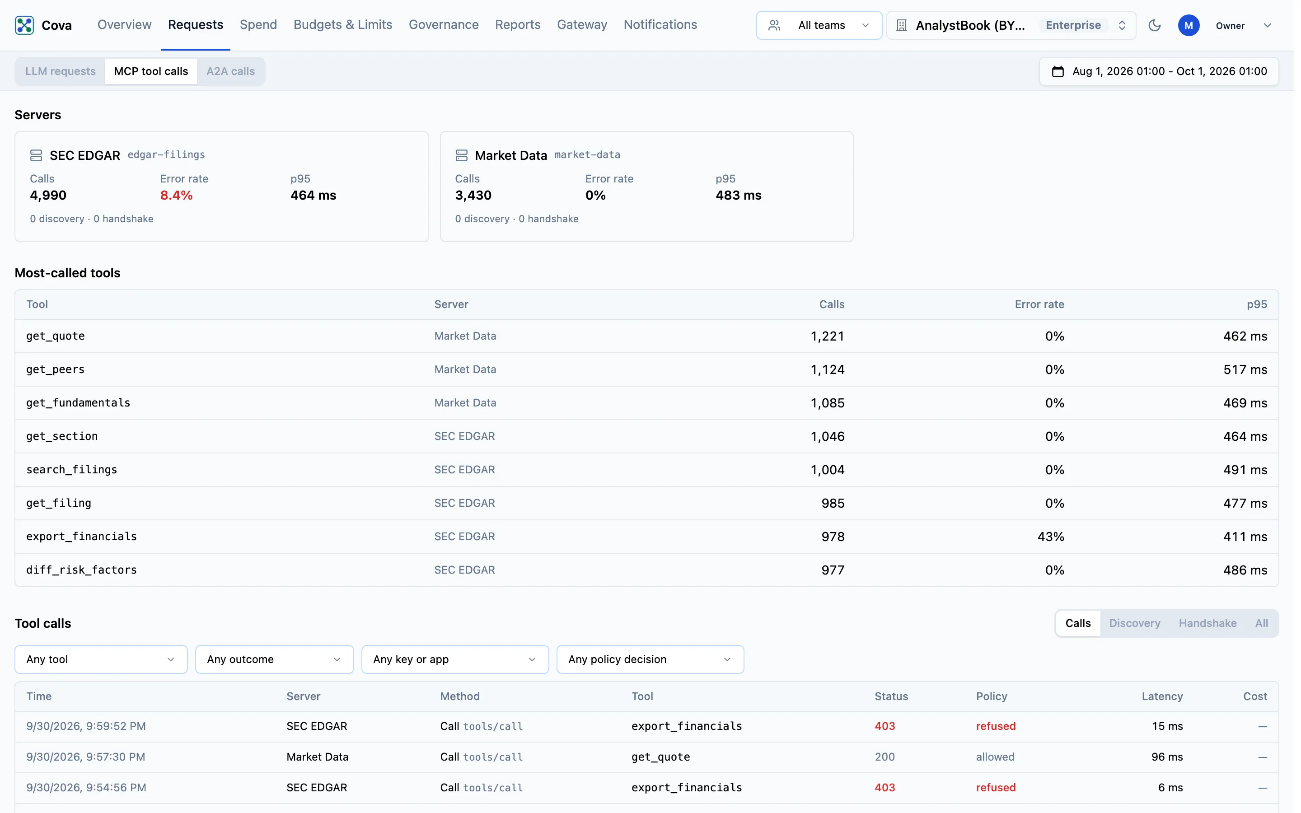1301x813 pixels.
Task: Select the MCP tool calls view
Action: 151,71
